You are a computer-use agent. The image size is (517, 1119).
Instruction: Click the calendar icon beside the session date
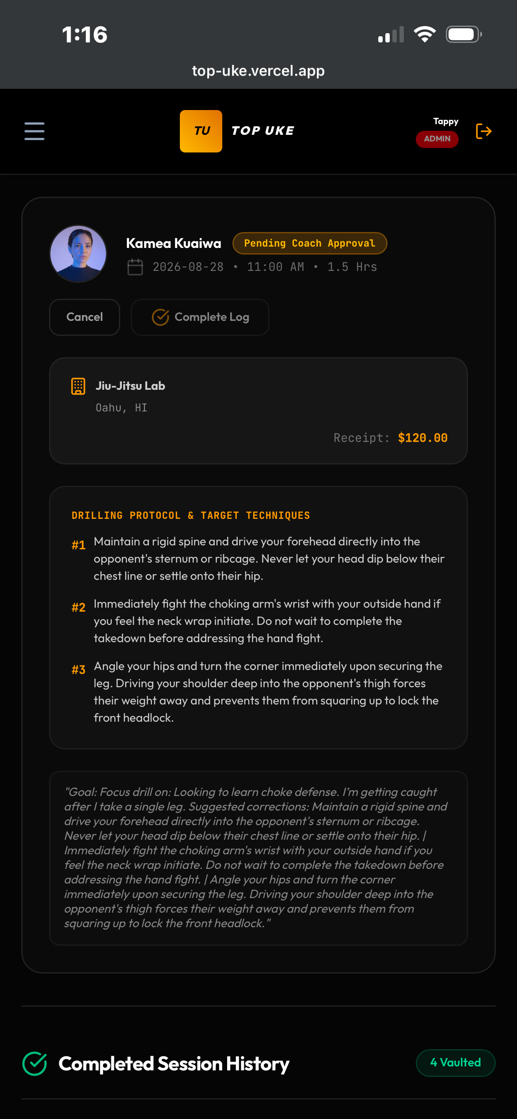coord(135,267)
